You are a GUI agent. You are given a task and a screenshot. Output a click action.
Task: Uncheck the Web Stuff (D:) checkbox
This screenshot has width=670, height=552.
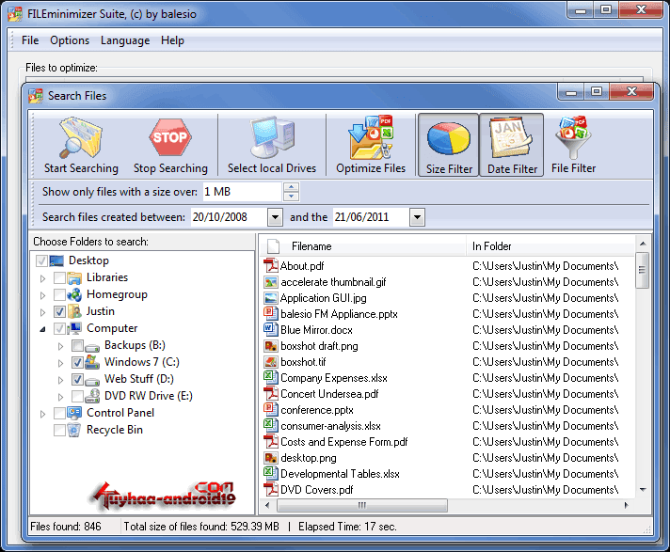coord(77,379)
